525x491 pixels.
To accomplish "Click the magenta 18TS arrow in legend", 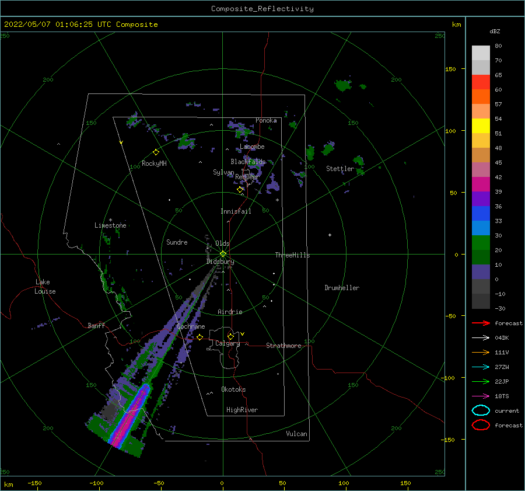I will point(481,396).
